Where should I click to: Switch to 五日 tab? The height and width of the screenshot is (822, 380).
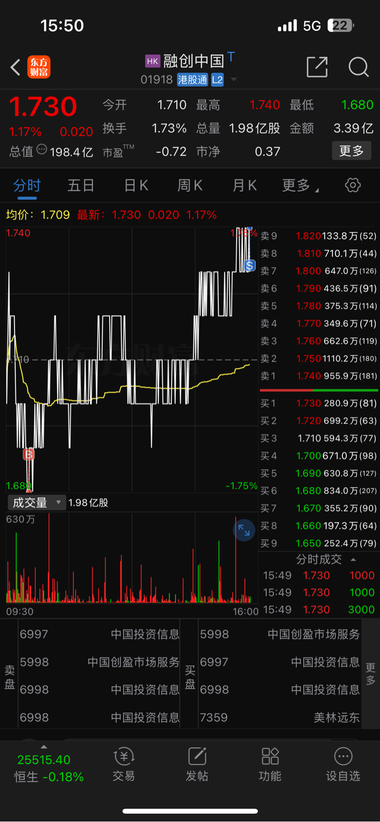81,185
